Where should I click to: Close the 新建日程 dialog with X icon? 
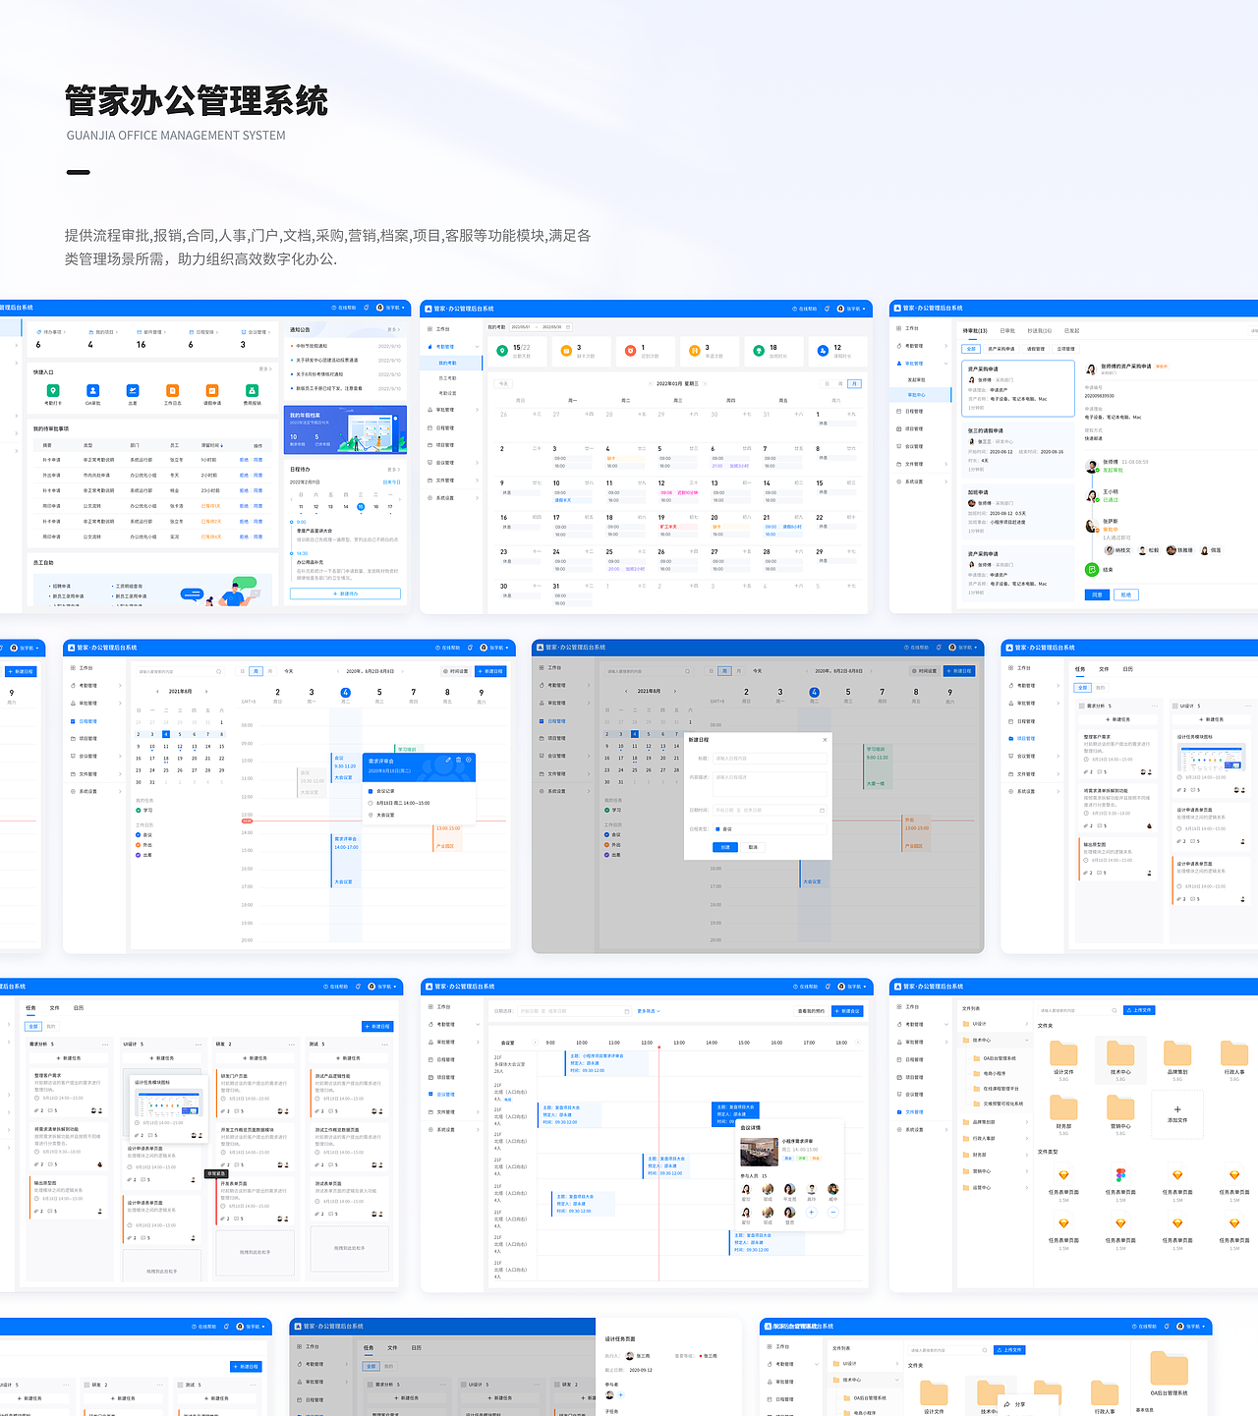[x=825, y=739]
